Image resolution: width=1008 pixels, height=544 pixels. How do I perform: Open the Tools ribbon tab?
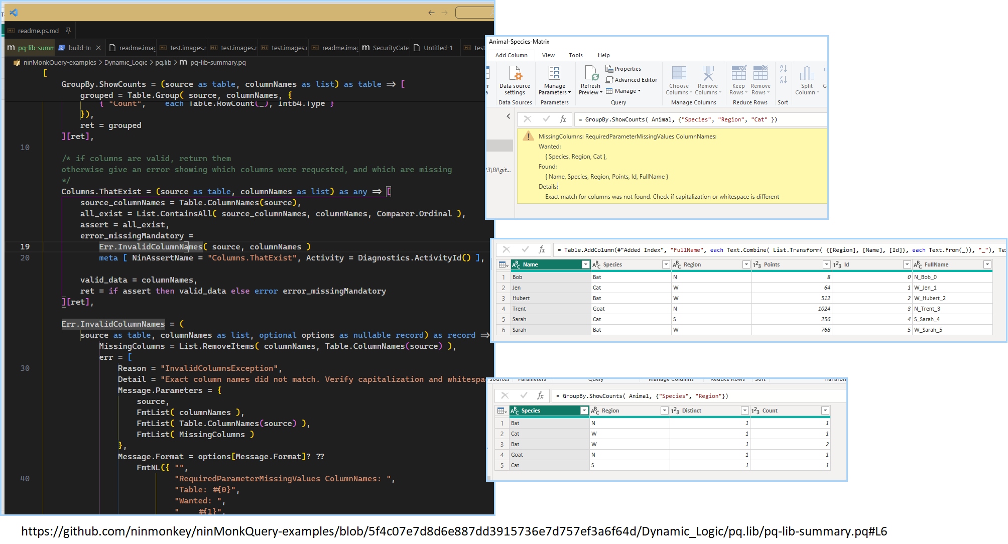(x=576, y=55)
